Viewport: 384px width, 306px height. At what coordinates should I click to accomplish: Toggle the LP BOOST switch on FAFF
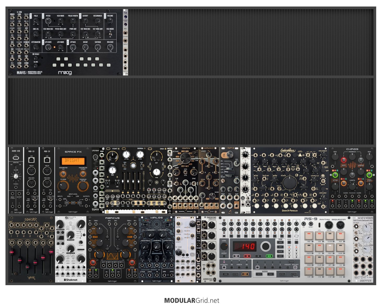[x=224, y=181]
